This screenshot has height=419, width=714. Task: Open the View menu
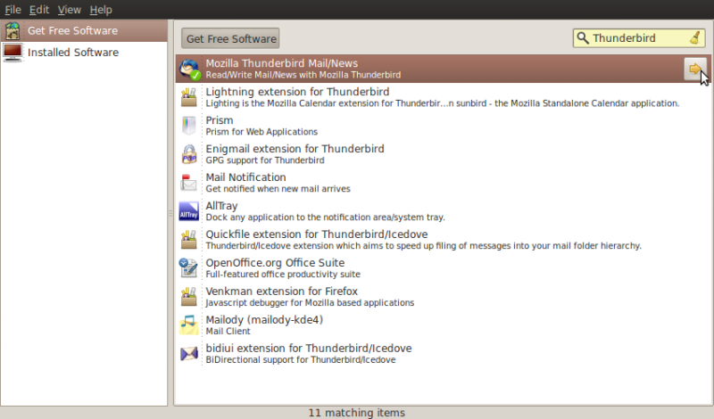(70, 10)
